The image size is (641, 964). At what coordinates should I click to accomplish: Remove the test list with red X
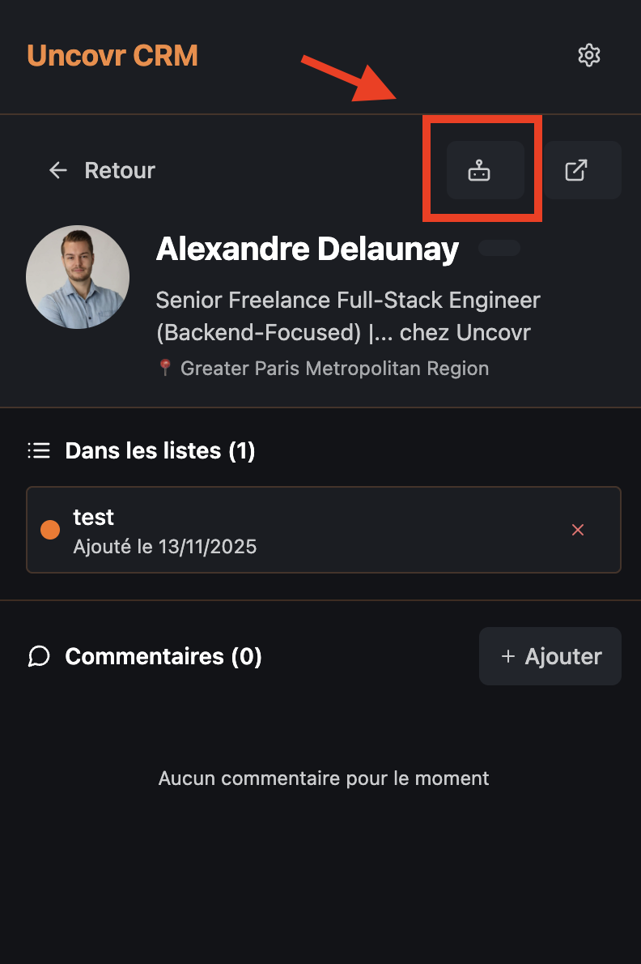[x=578, y=530]
